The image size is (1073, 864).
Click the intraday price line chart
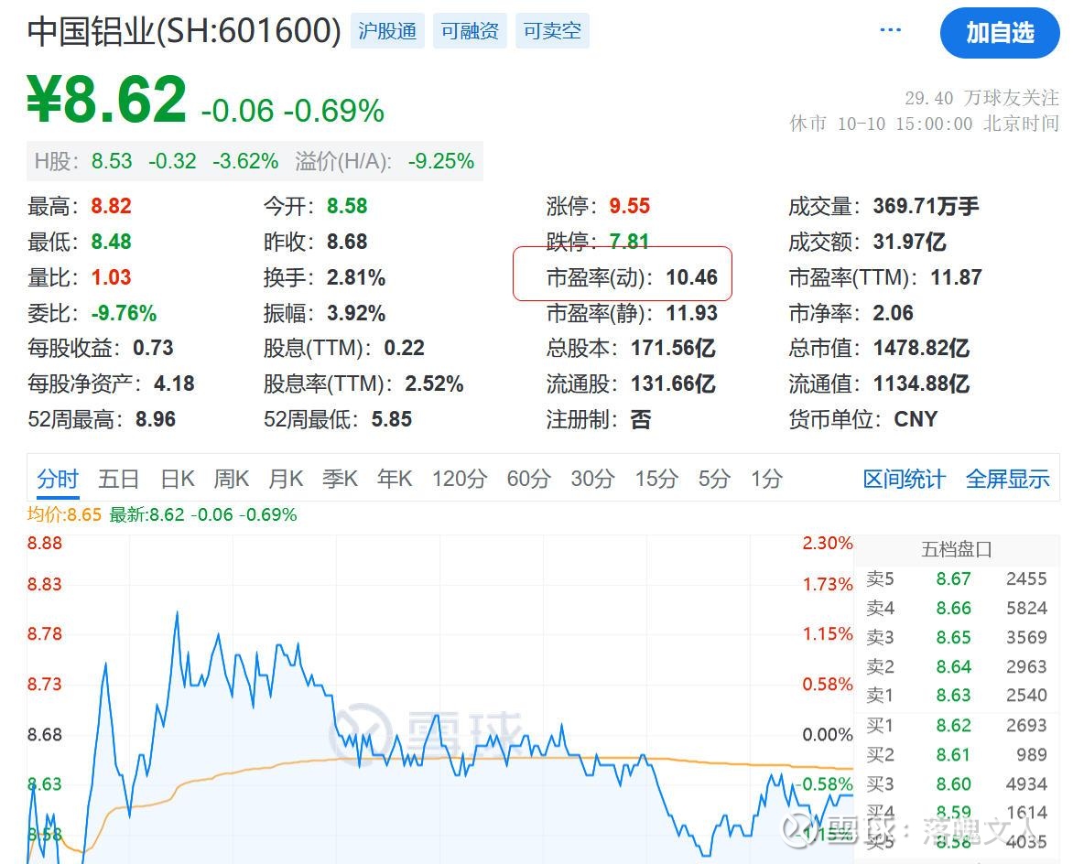[440, 699]
